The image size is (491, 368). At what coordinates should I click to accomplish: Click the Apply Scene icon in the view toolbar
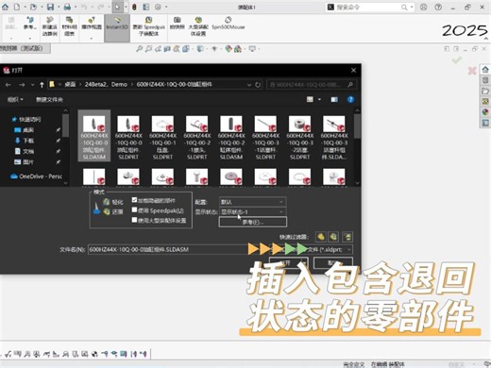point(238,49)
